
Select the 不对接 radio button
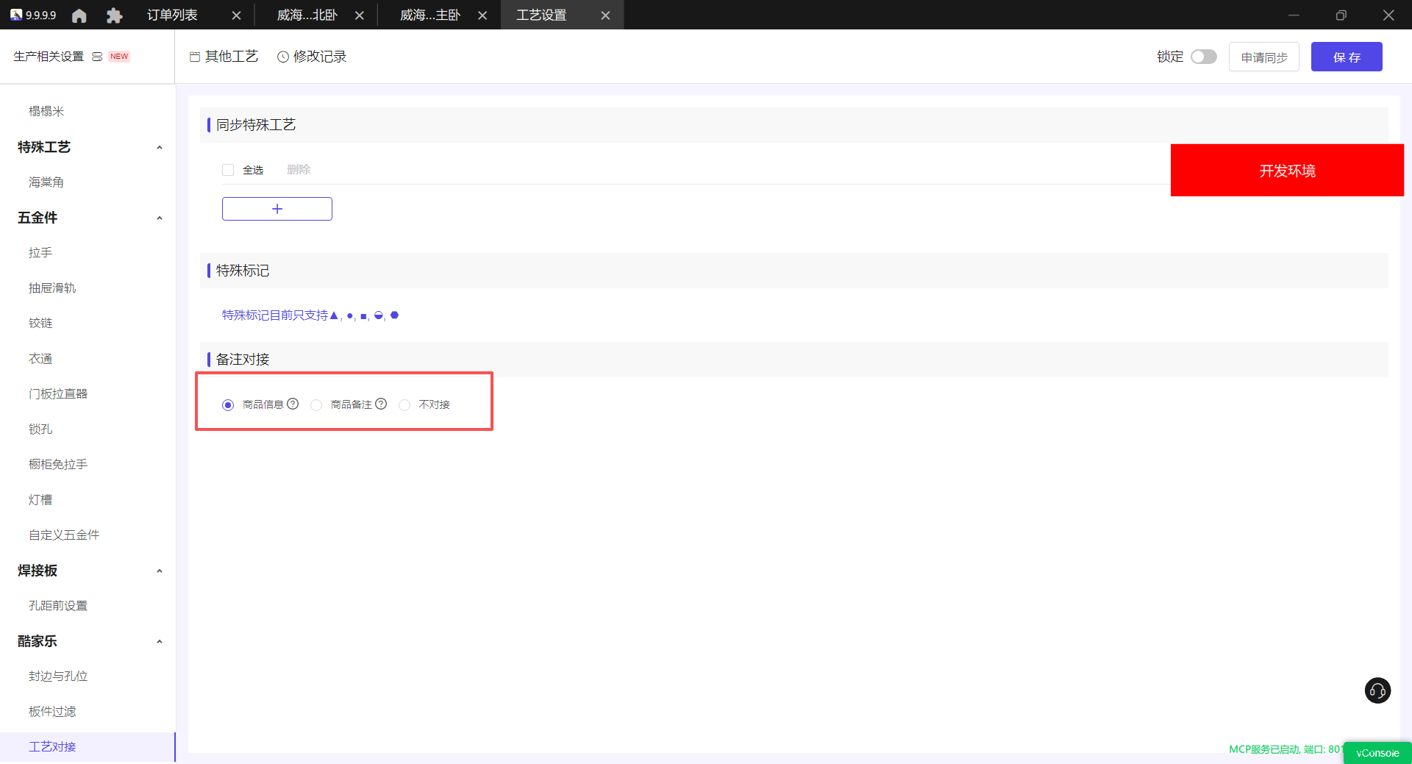click(404, 405)
